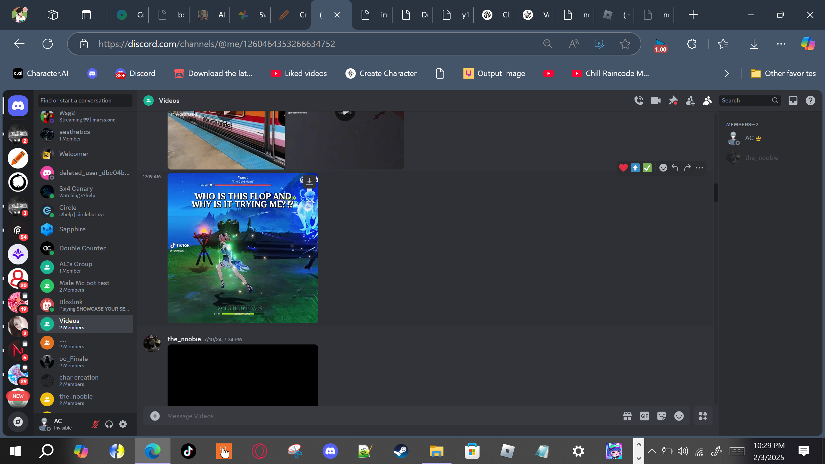Forward the hovered message

[x=687, y=168]
